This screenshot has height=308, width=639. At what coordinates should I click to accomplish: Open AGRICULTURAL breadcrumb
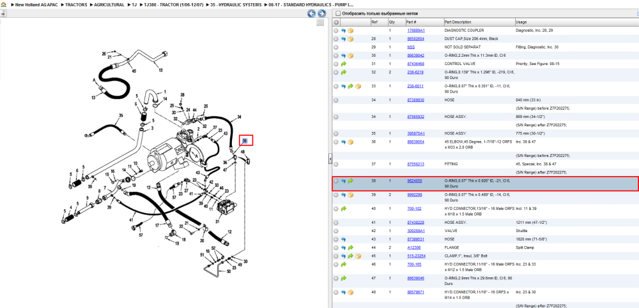point(109,5)
